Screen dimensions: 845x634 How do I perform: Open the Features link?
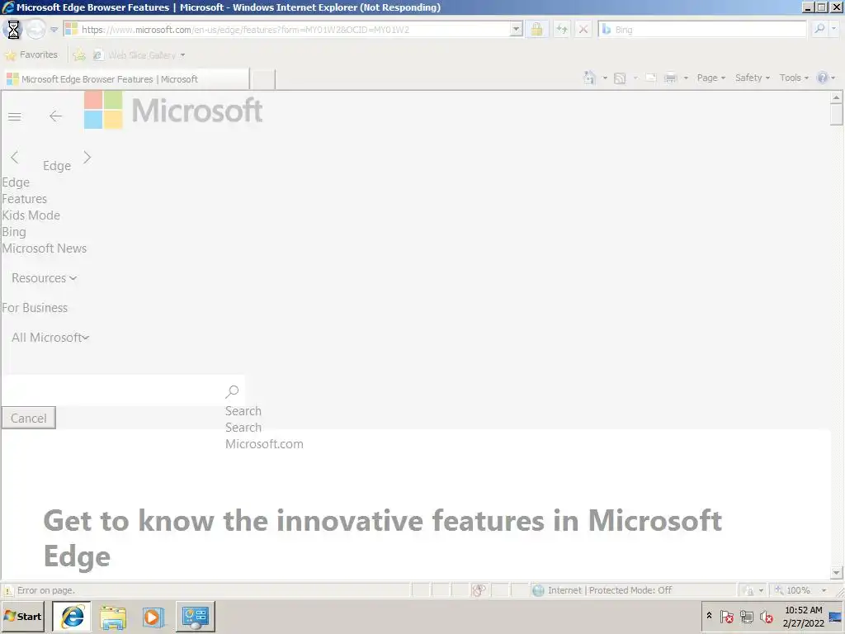click(x=24, y=199)
